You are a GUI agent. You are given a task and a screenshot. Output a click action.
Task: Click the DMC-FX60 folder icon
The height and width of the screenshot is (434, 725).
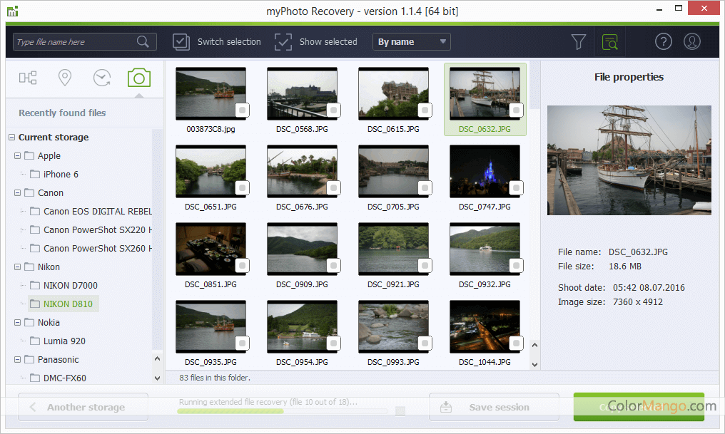(x=35, y=378)
